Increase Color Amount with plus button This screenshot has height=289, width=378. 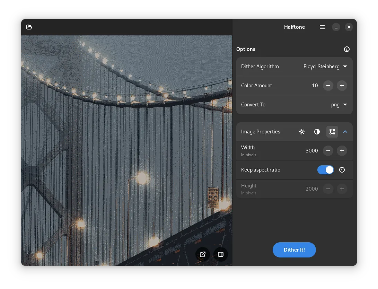[x=342, y=86]
